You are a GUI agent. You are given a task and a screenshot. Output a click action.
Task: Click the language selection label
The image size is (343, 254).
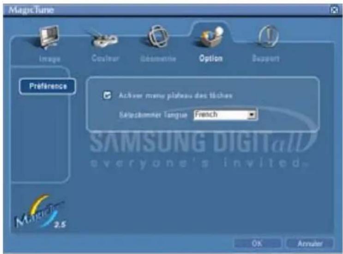153,115
